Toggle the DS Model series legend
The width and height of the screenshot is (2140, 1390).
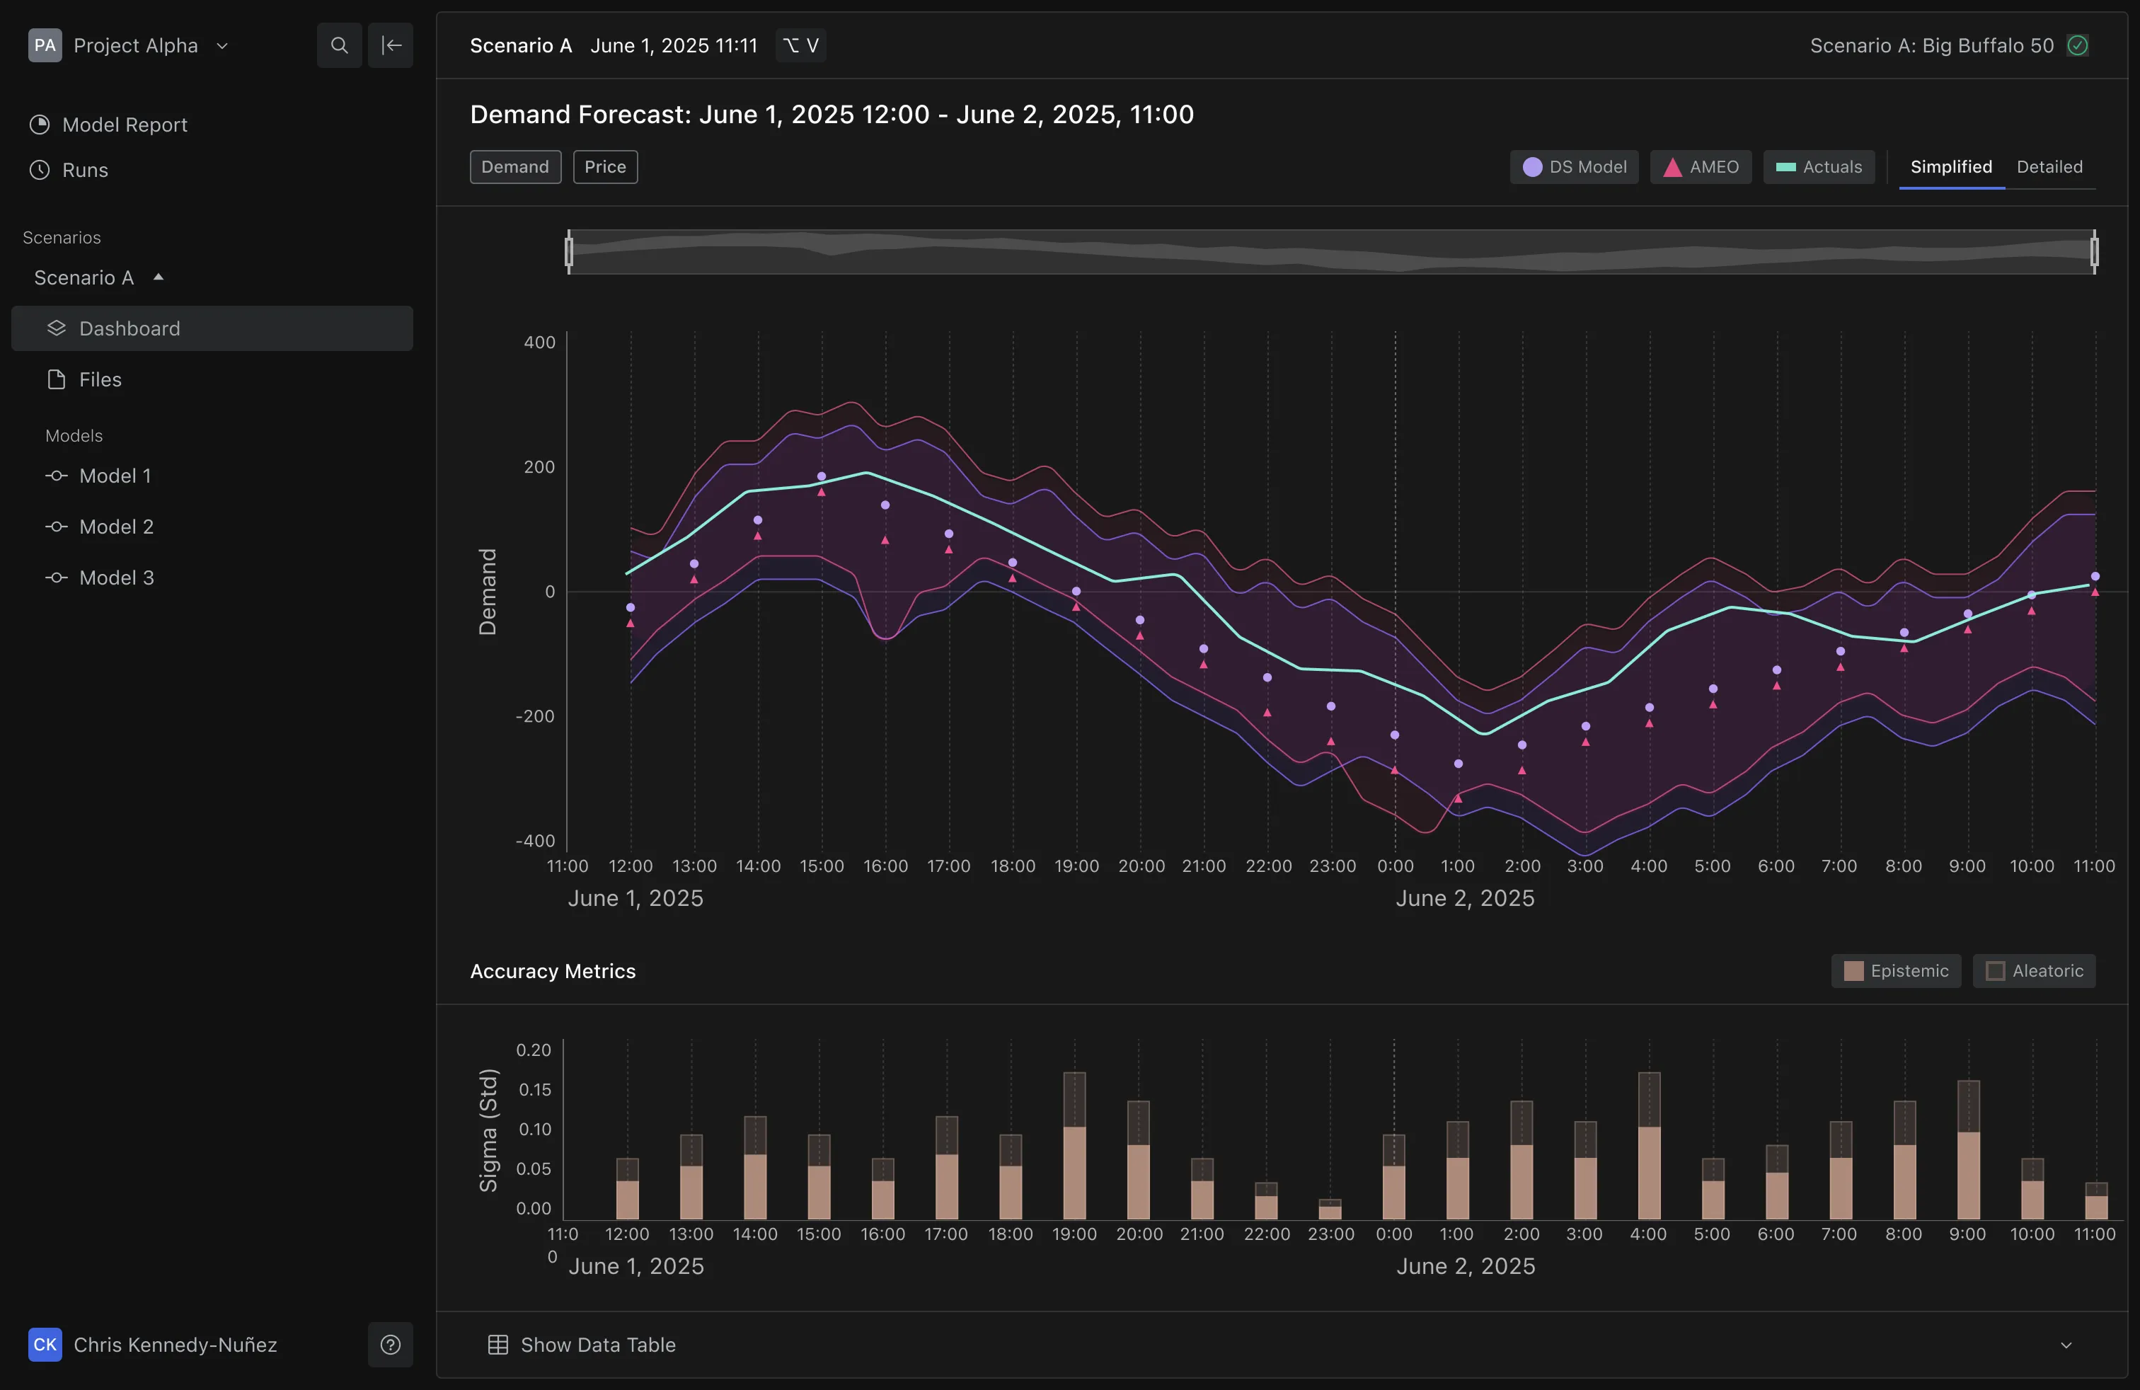point(1575,167)
